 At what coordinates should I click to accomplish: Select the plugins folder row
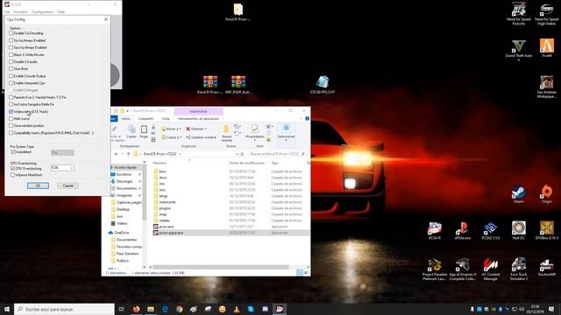coord(165,208)
